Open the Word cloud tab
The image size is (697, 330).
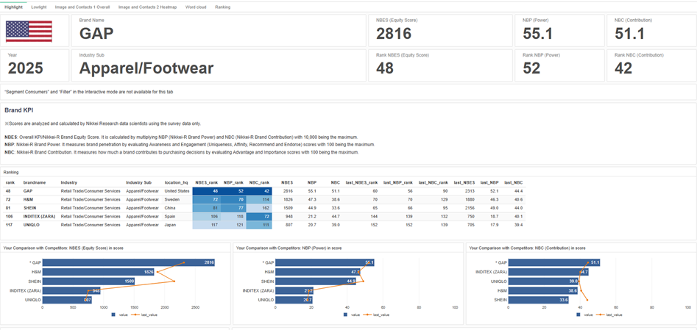(x=196, y=7)
